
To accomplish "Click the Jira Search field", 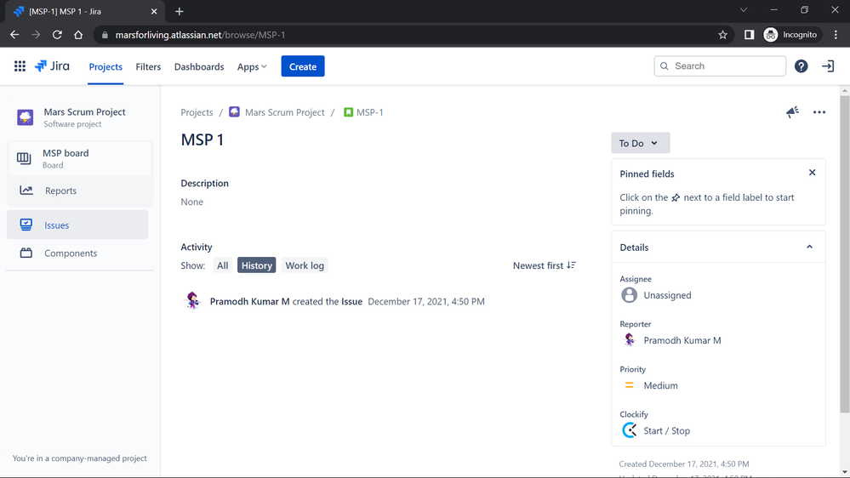I will [x=719, y=66].
